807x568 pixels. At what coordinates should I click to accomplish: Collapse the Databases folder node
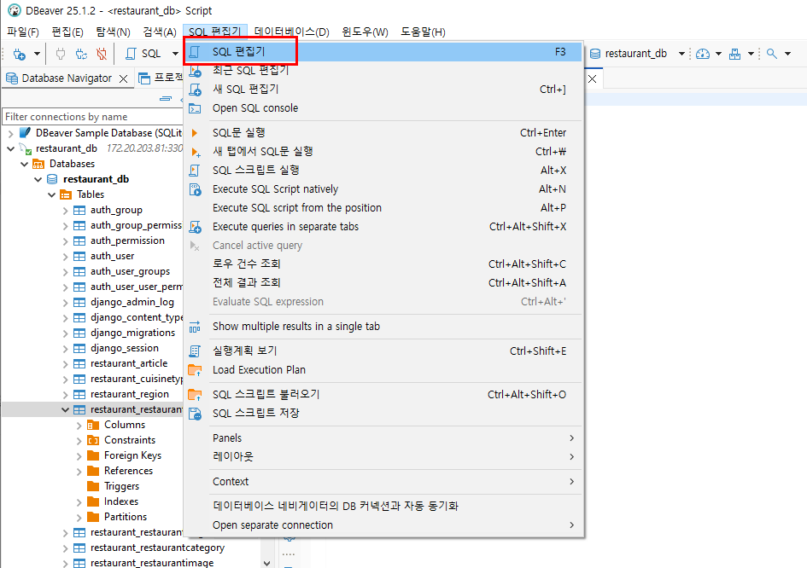[24, 164]
